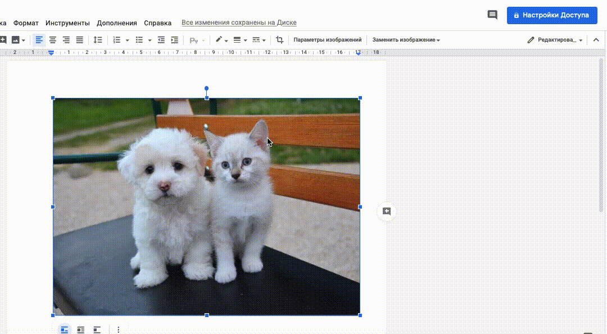Viewport: 607px width, 334px height.
Task: Click the add comment margin button
Action: pos(387,211)
